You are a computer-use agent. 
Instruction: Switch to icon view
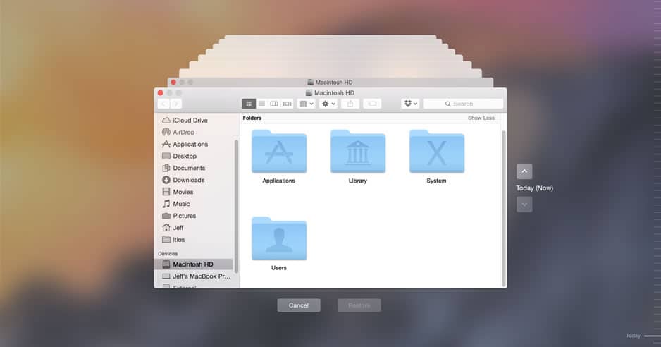click(249, 104)
